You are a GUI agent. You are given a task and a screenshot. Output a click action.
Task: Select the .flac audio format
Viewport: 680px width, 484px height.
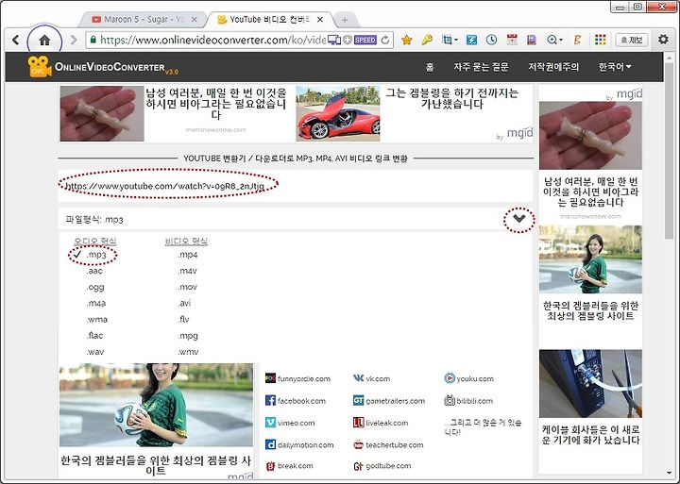coord(94,336)
